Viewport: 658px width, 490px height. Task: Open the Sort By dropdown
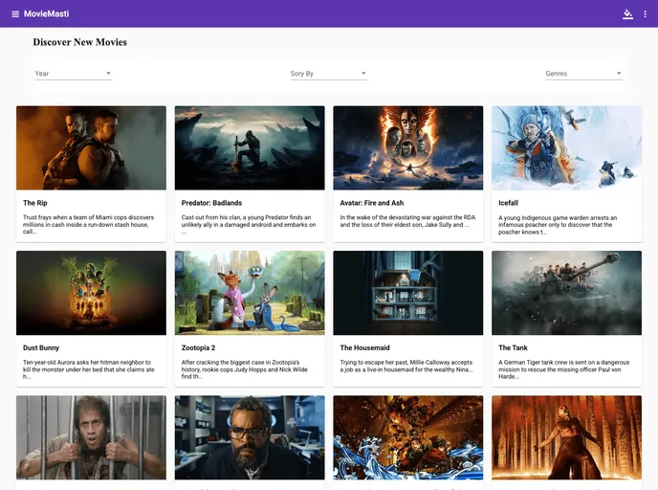(328, 74)
